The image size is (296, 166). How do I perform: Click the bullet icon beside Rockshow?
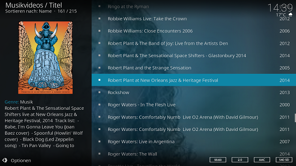pyautogui.click(x=99, y=92)
